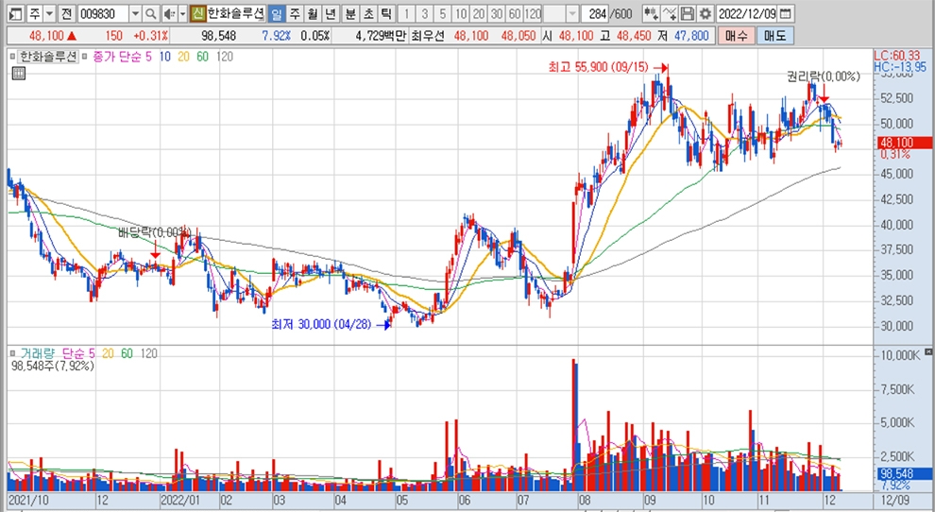Select the 3 interval button

(x=425, y=13)
